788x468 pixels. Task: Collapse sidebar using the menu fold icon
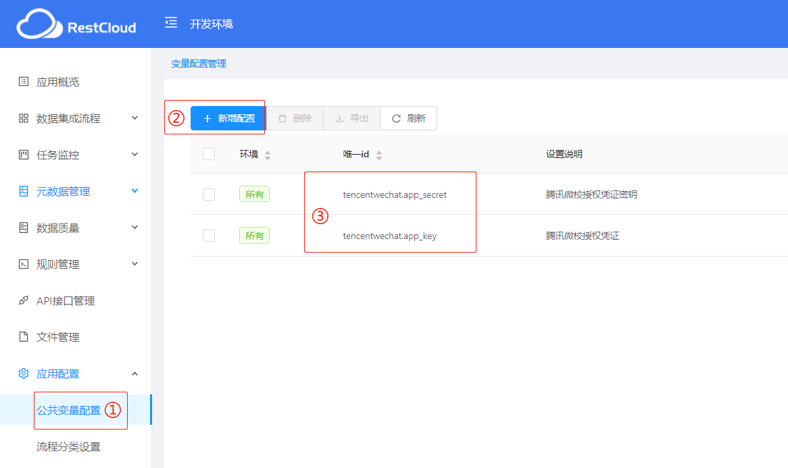171,23
